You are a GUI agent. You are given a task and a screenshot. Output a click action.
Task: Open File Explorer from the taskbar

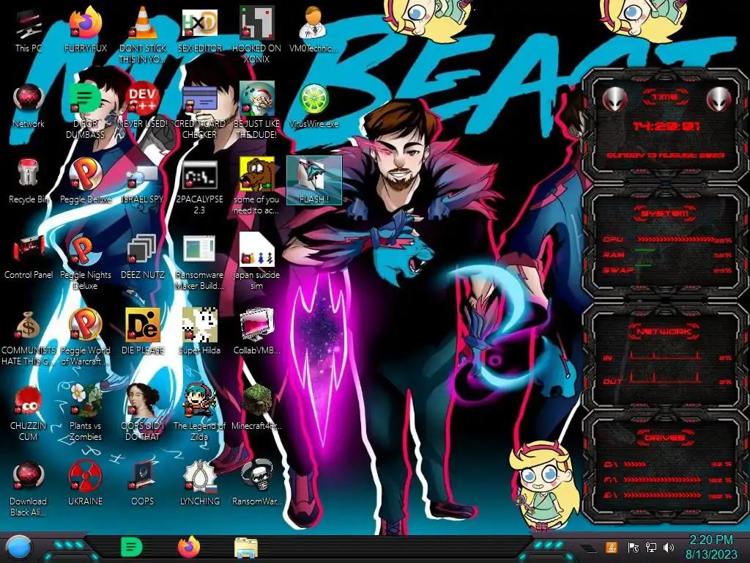click(246, 548)
